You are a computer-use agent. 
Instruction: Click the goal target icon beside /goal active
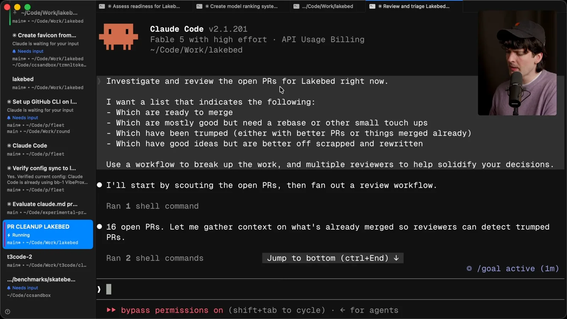(x=469, y=269)
